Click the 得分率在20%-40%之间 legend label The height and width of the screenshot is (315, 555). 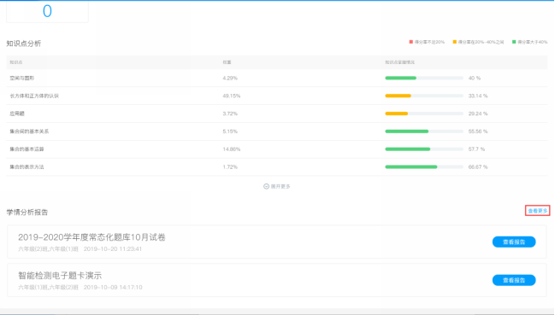point(481,42)
